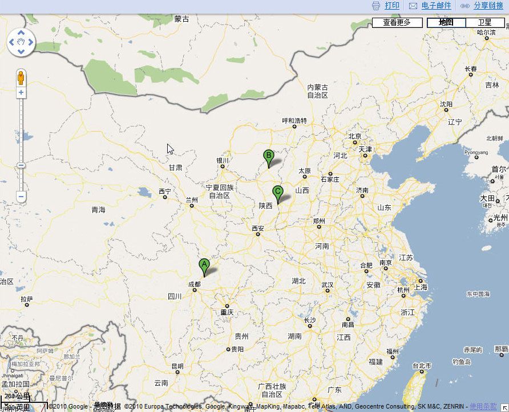This screenshot has width=509, height=412.
Task: Click the orange Street View pegman
Action: (21, 77)
